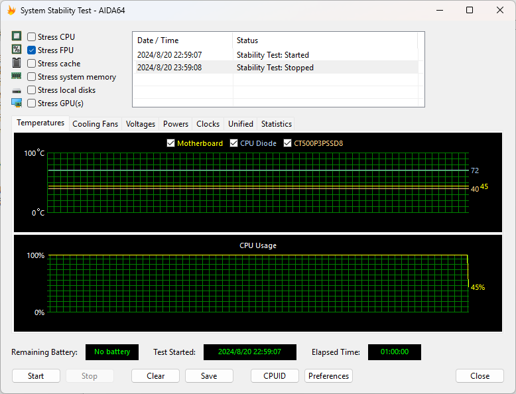The image size is (516, 394).
Task: Select the Stability Test: Started log row
Action: pyautogui.click(x=276, y=54)
